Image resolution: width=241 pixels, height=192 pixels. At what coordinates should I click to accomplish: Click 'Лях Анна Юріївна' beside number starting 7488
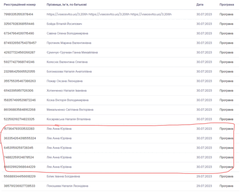tap(59, 157)
